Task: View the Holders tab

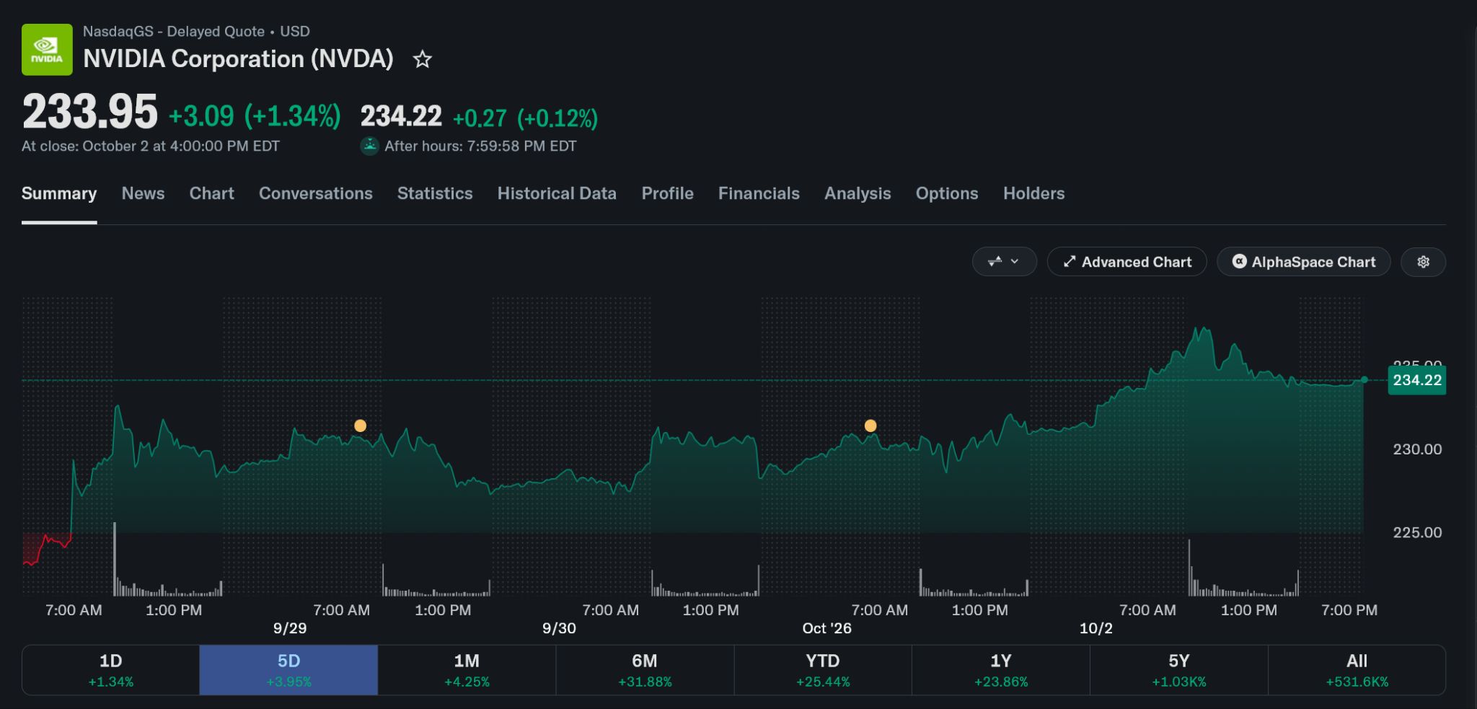Action: click(x=1033, y=193)
